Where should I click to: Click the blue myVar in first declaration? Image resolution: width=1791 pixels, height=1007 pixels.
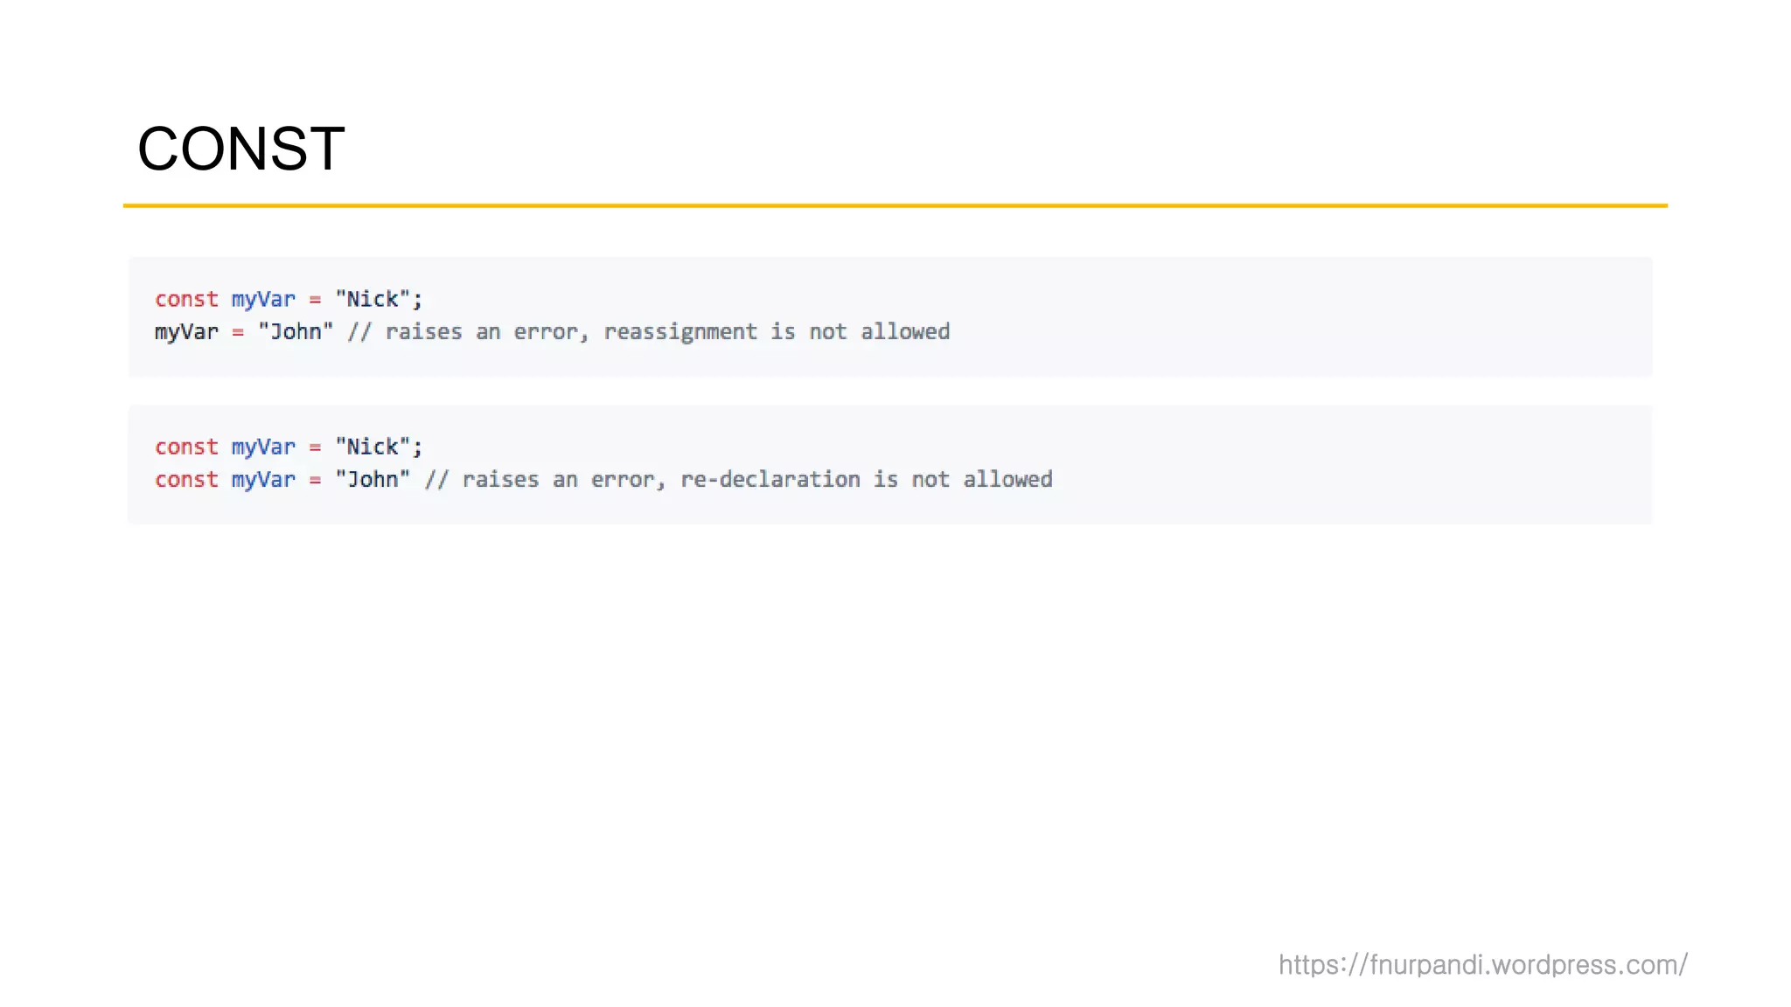click(x=263, y=300)
